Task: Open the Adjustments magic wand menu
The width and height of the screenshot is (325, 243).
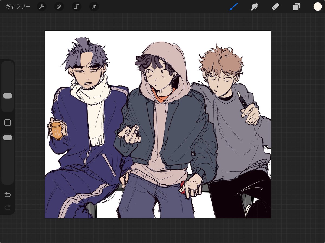Action: click(59, 6)
